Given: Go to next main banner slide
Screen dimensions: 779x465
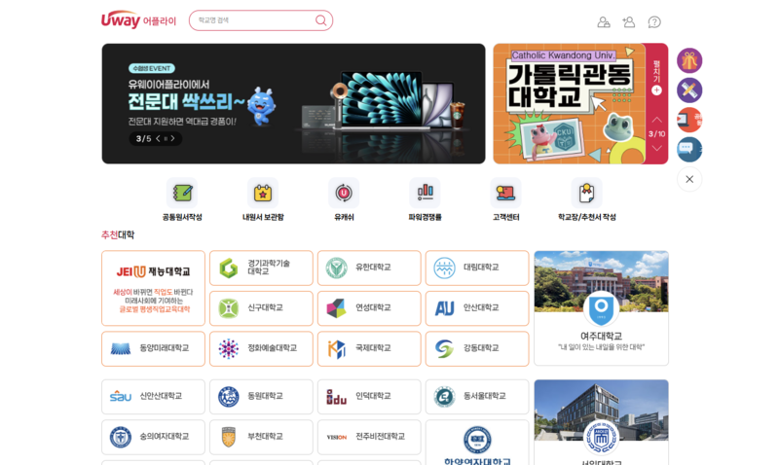Looking at the screenshot, I should pos(172,138).
